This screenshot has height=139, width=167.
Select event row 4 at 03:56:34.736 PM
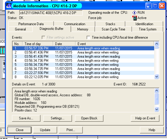click(83, 61)
